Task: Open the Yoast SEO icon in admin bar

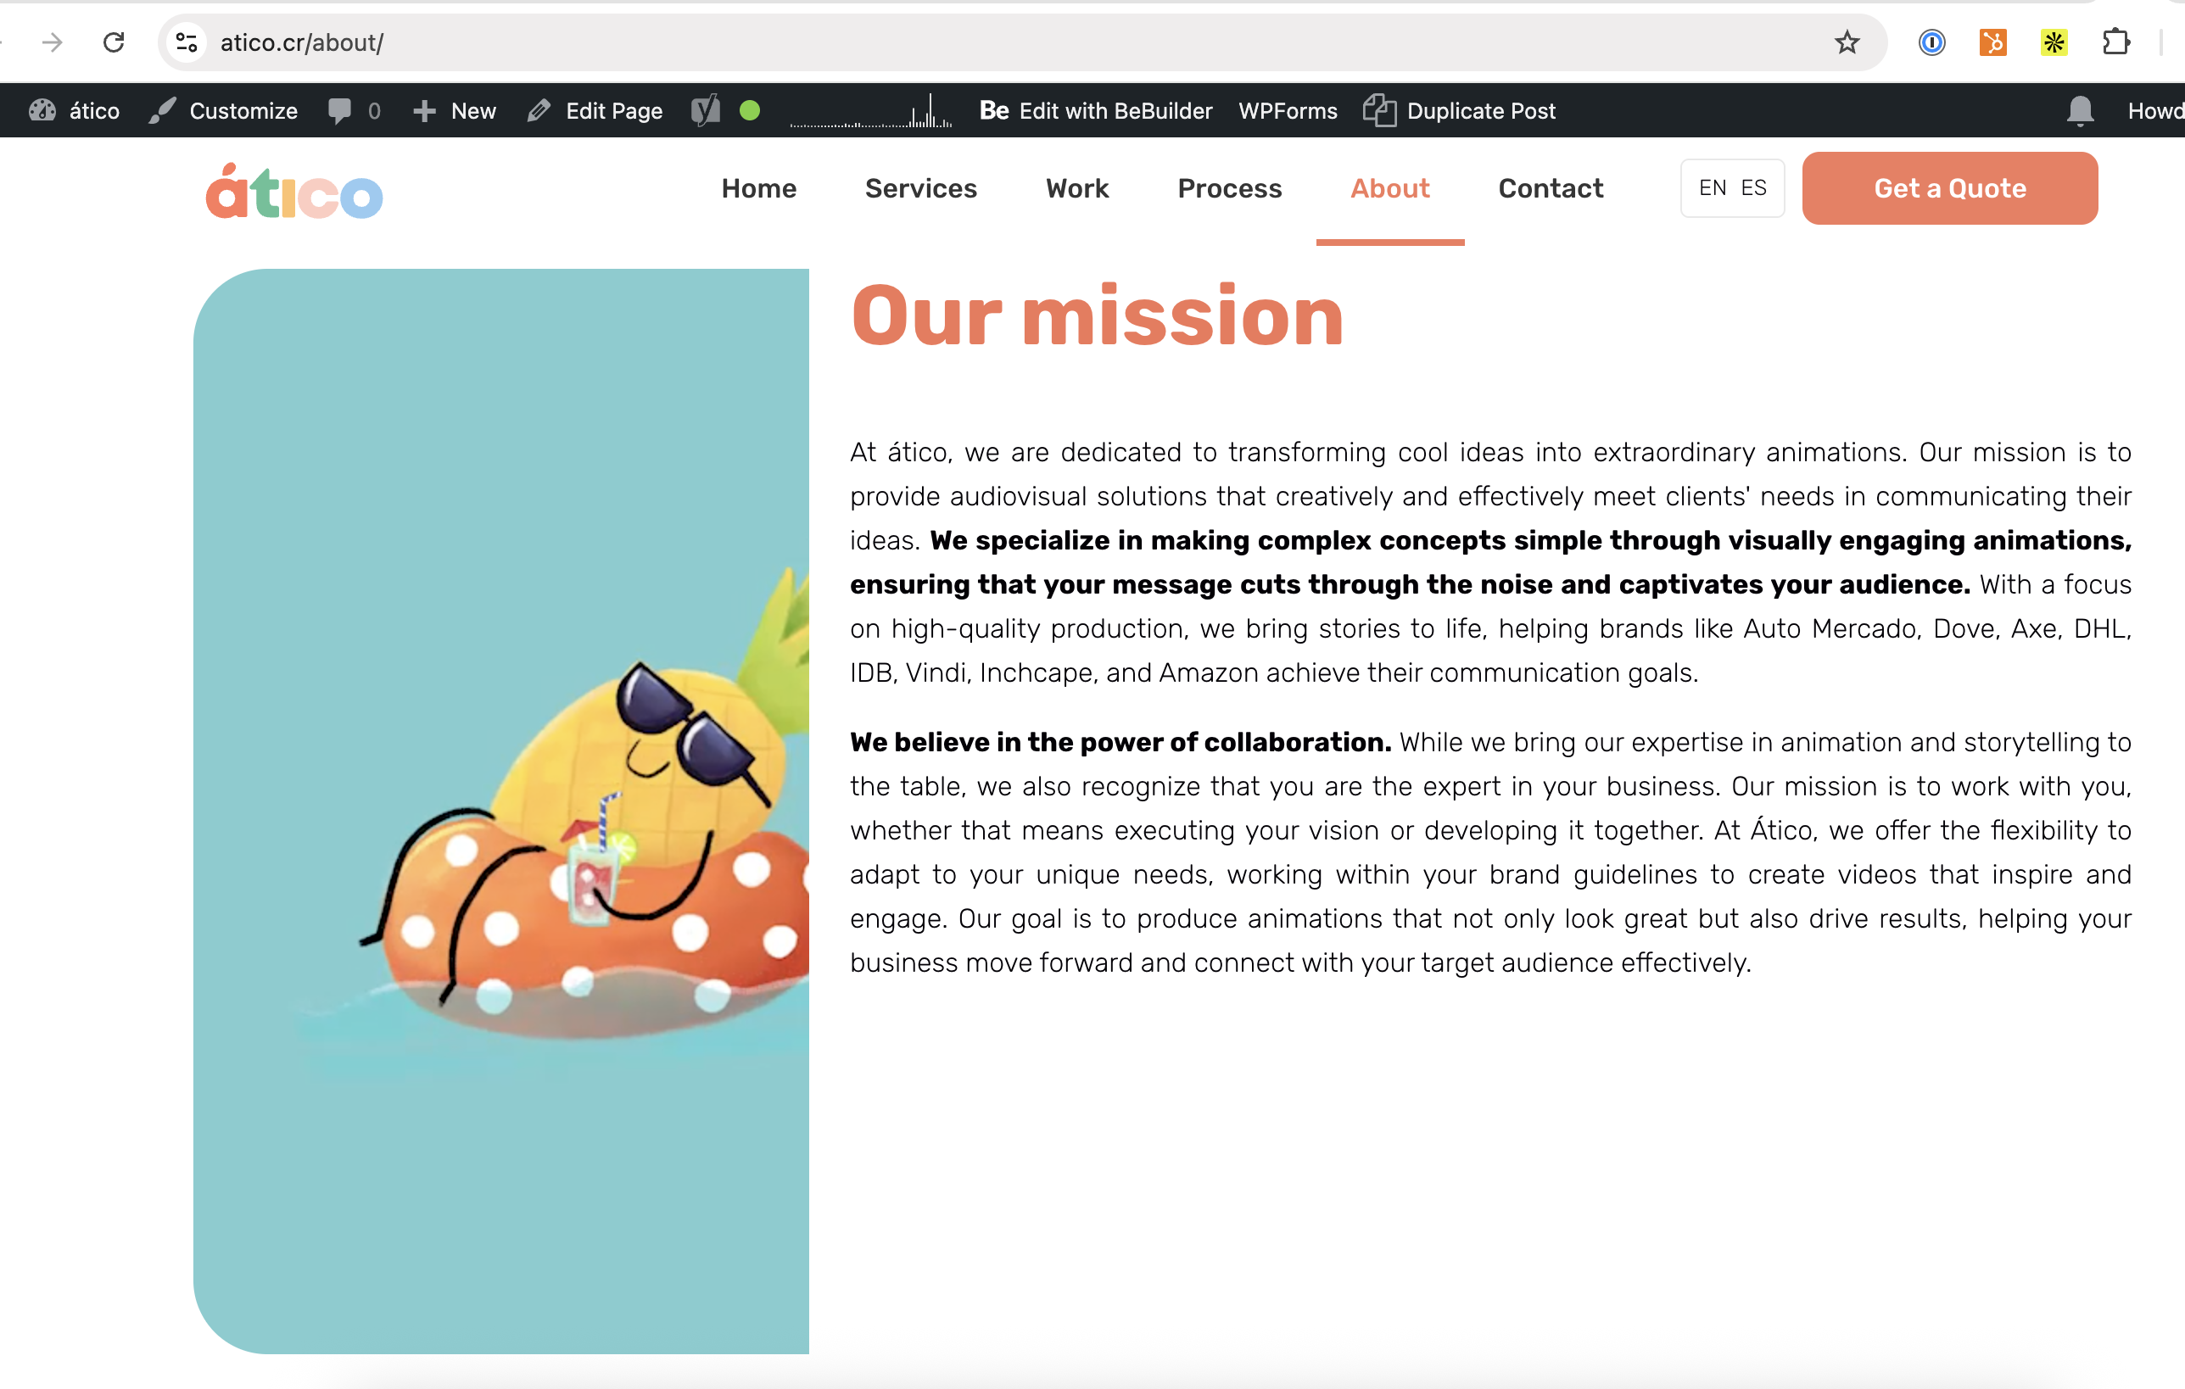Action: click(706, 111)
